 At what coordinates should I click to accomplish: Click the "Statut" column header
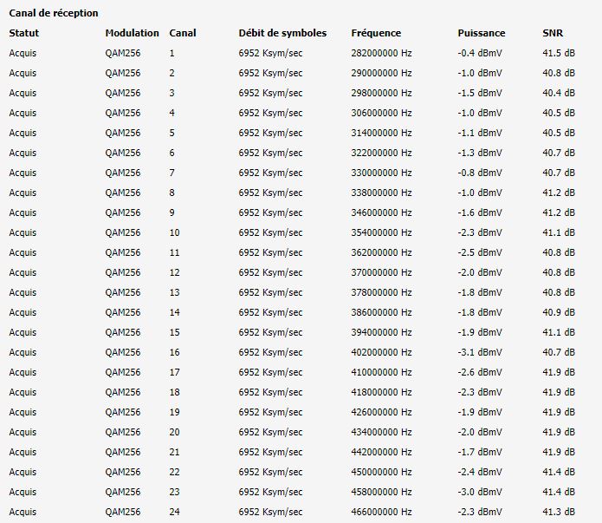[x=24, y=33]
